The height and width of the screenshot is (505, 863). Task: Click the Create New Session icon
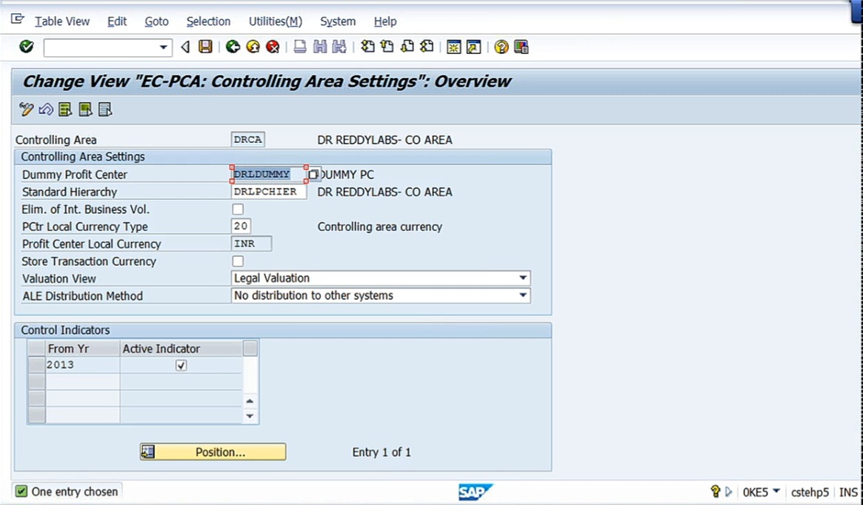[x=453, y=47]
